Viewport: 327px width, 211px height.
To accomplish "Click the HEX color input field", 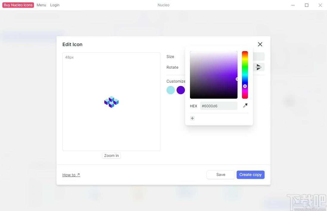I will tap(218, 106).
